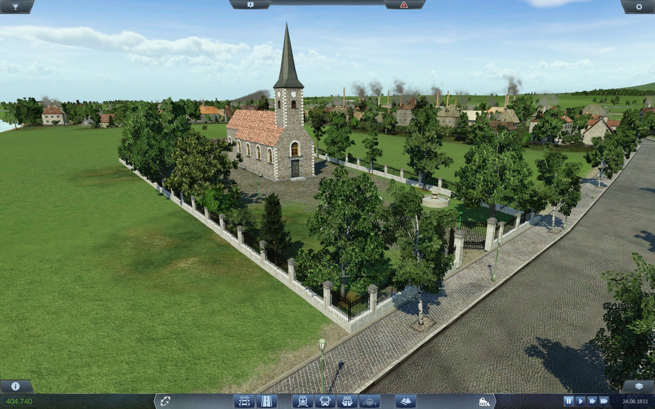Screen dimensions: 655x409
Task: Select the bulldozer demolish tool
Action: (x=484, y=401)
